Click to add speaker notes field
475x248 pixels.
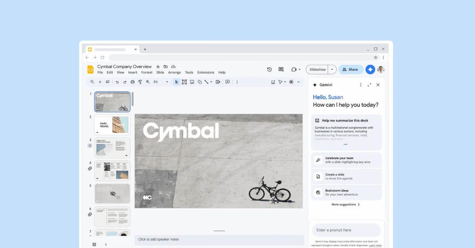click(219, 239)
